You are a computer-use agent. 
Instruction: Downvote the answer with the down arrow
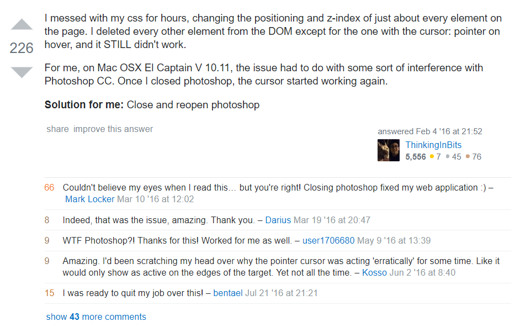click(x=22, y=72)
